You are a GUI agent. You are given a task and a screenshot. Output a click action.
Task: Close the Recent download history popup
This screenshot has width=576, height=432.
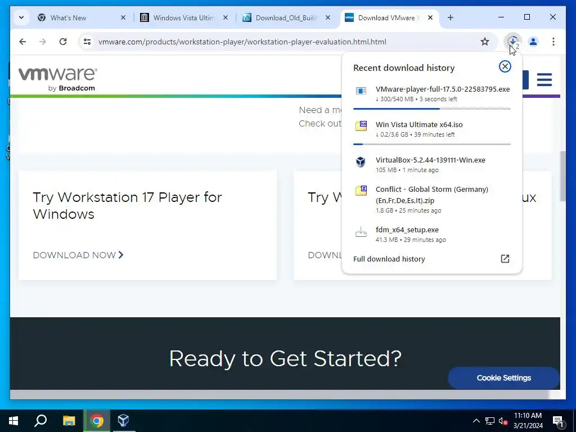point(505,66)
